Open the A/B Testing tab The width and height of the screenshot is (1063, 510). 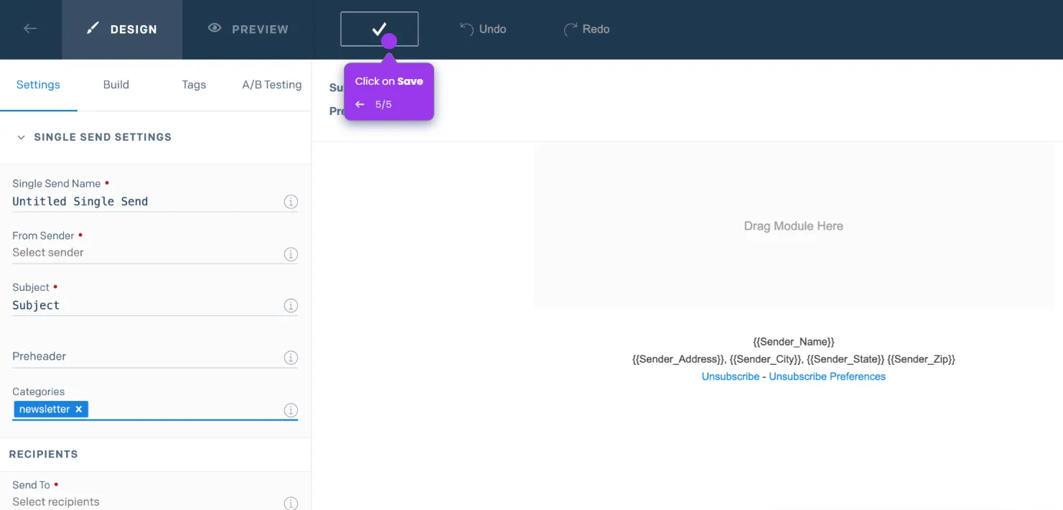[x=272, y=85]
